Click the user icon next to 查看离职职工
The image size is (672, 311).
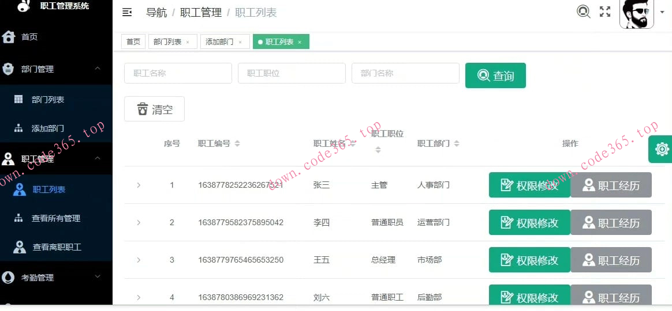19,247
